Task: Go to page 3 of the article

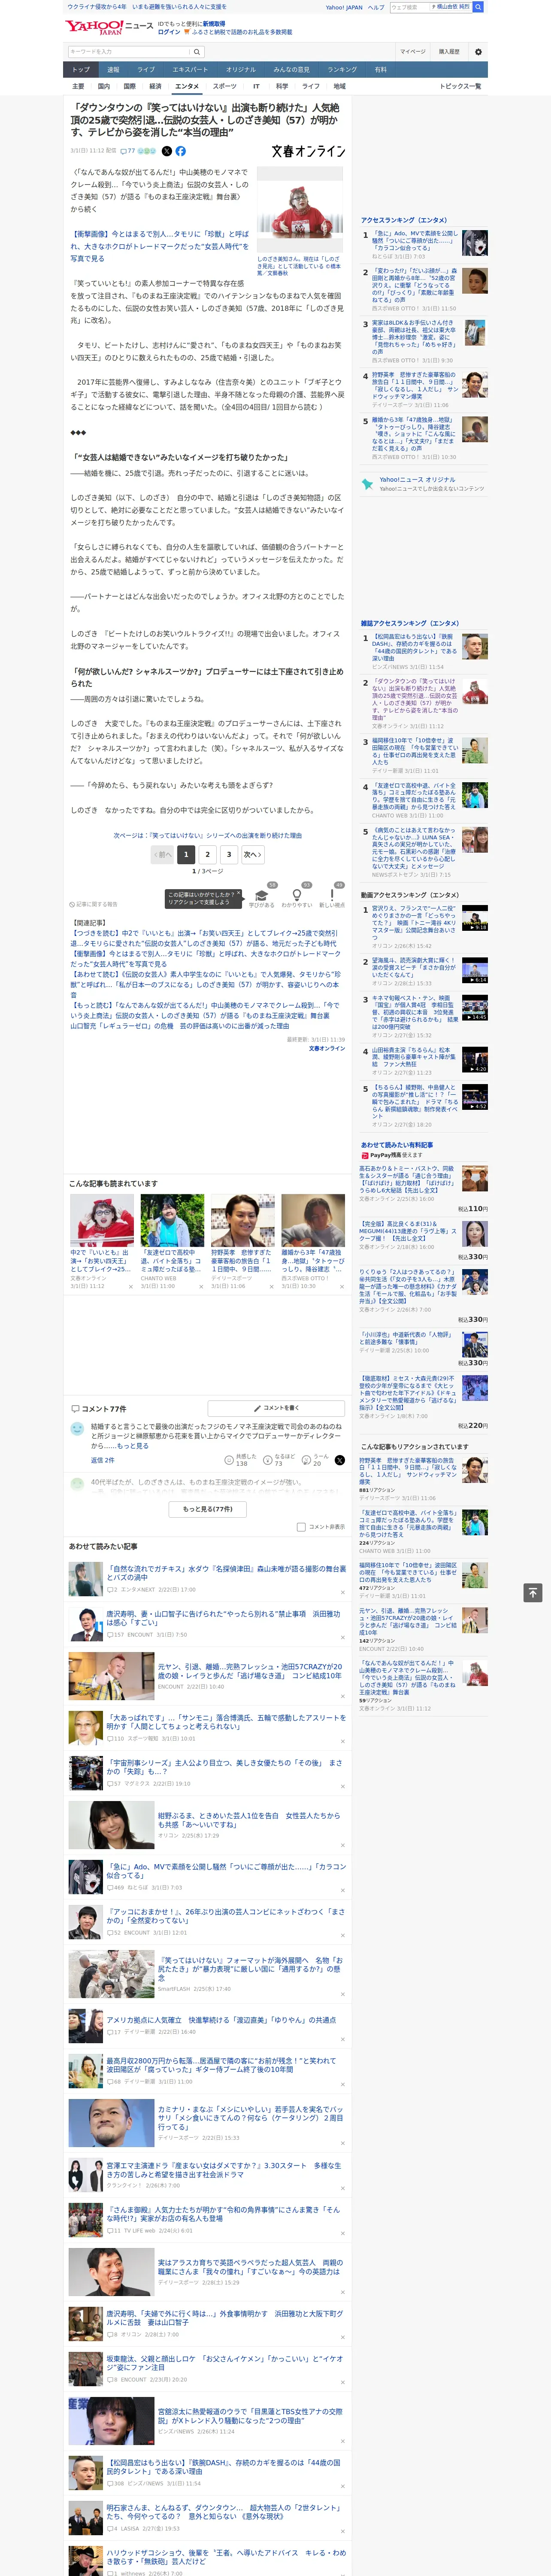Action: click(229, 854)
